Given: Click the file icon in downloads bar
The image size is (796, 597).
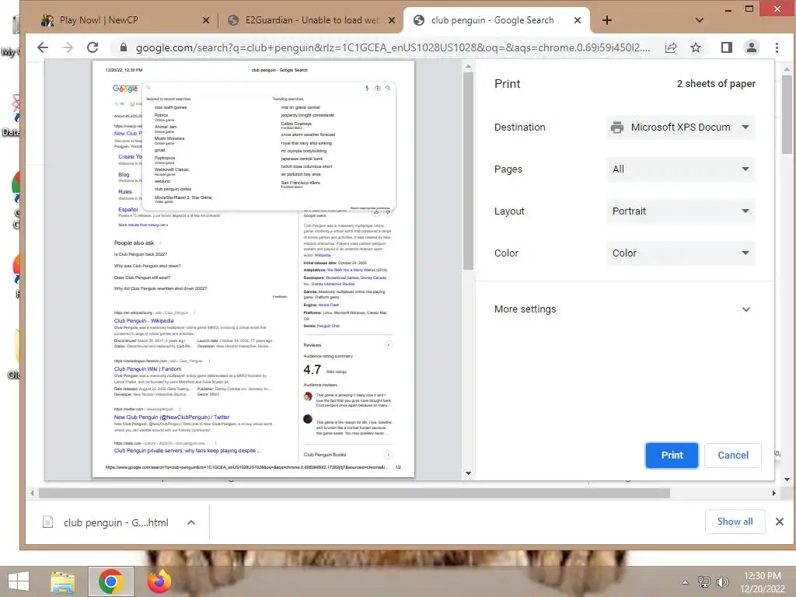Looking at the screenshot, I should point(47,522).
